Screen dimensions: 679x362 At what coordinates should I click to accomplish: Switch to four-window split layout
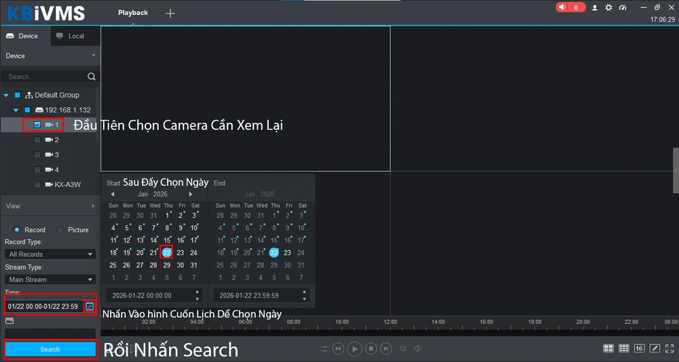[608, 348]
